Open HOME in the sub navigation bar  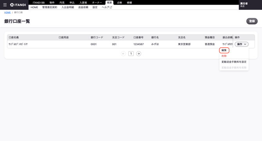tap(34, 7)
